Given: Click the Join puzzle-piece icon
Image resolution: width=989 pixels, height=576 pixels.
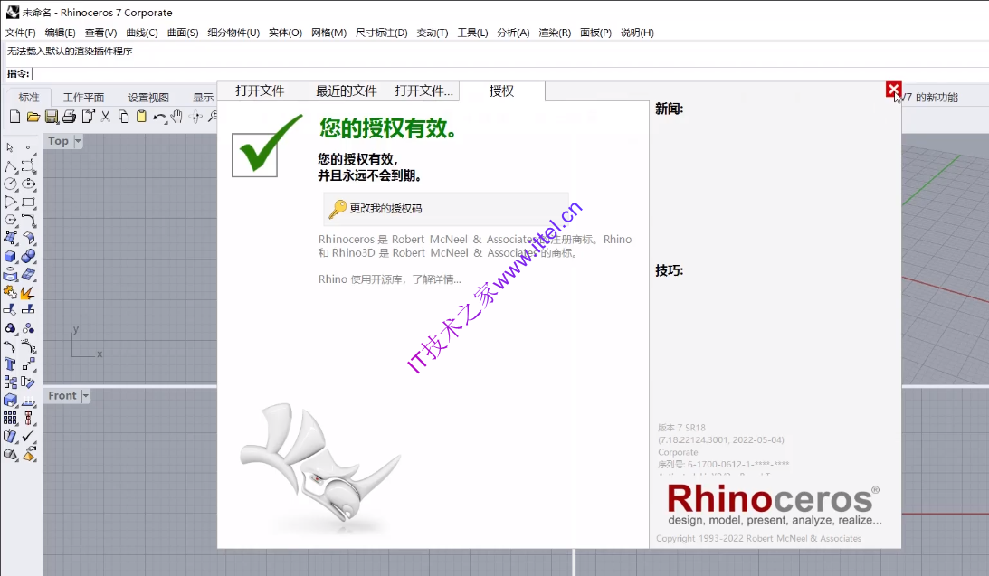Looking at the screenshot, I should pyautogui.click(x=10, y=293).
